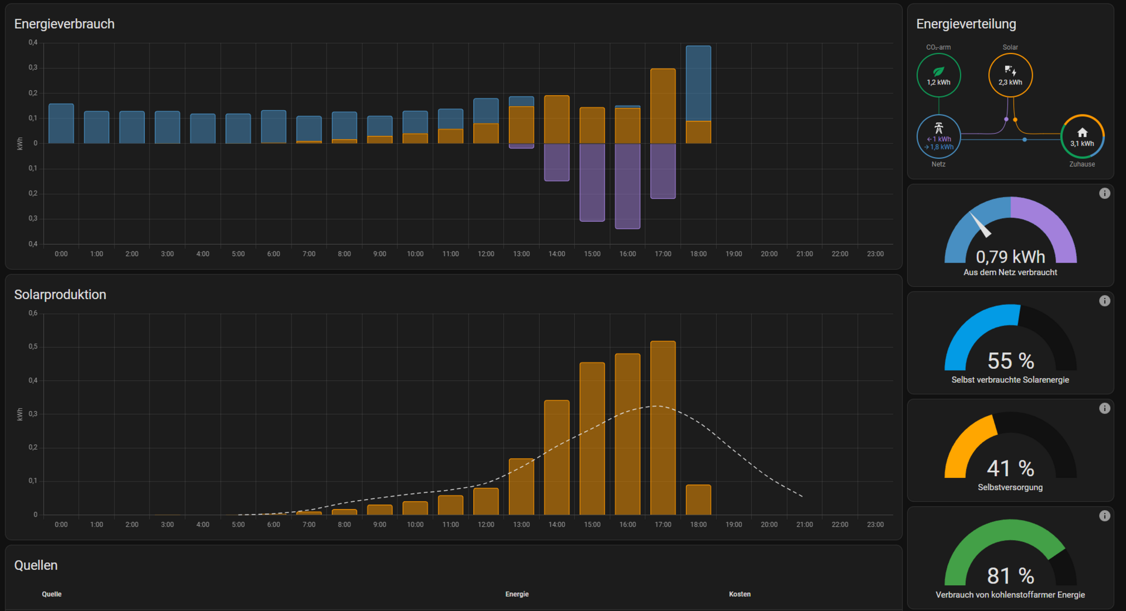
Task: Click the 17:00 orange bar in Solarproduktion
Action: 663,428
